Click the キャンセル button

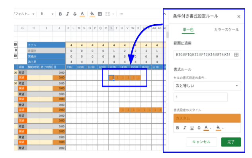pyautogui.click(x=201, y=142)
